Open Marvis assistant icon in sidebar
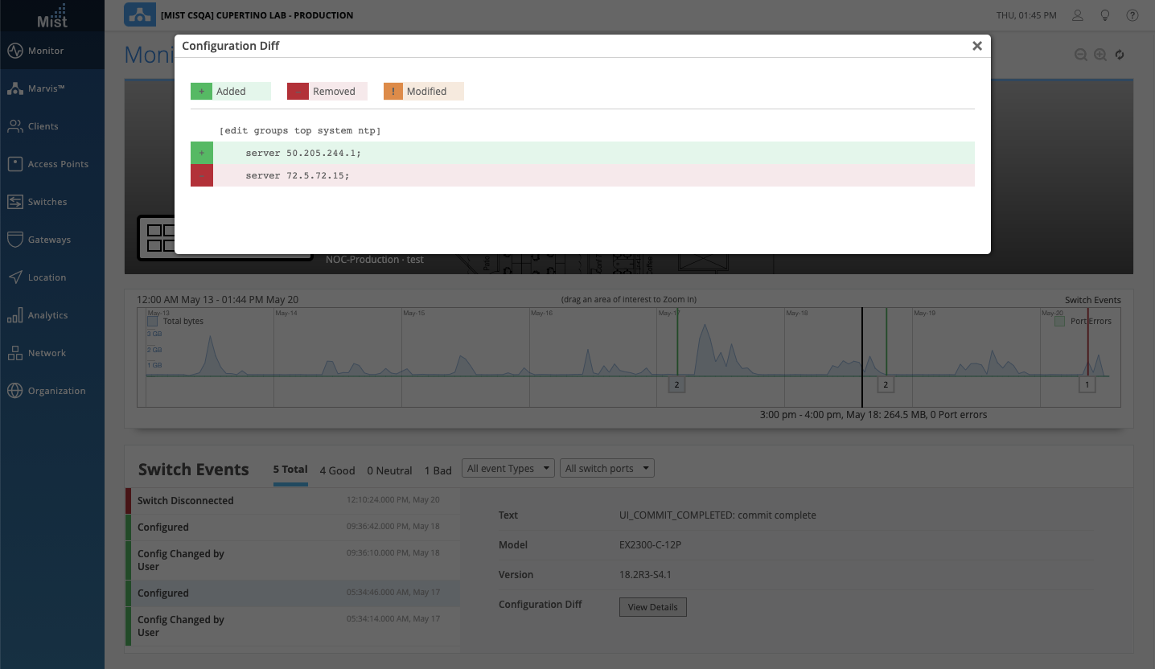 tap(15, 88)
